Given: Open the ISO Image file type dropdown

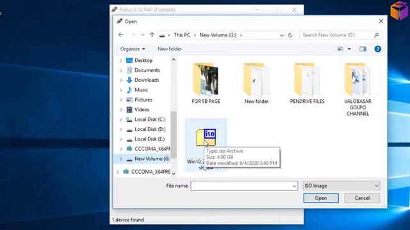Looking at the screenshot, I should pos(341,186).
